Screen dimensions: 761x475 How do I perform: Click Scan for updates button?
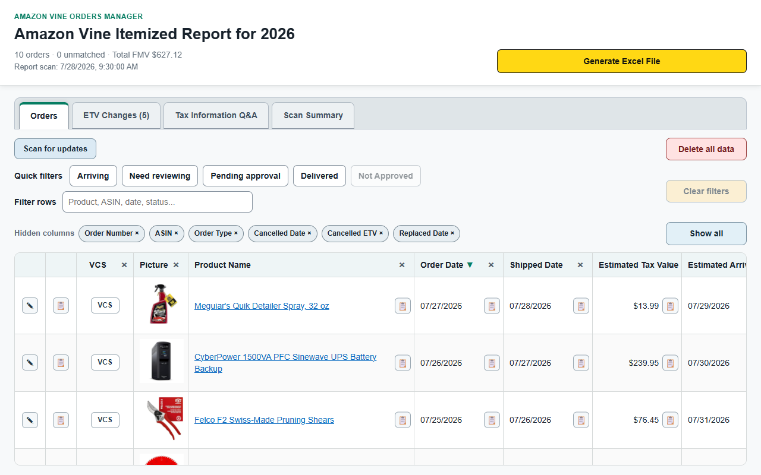(55, 149)
